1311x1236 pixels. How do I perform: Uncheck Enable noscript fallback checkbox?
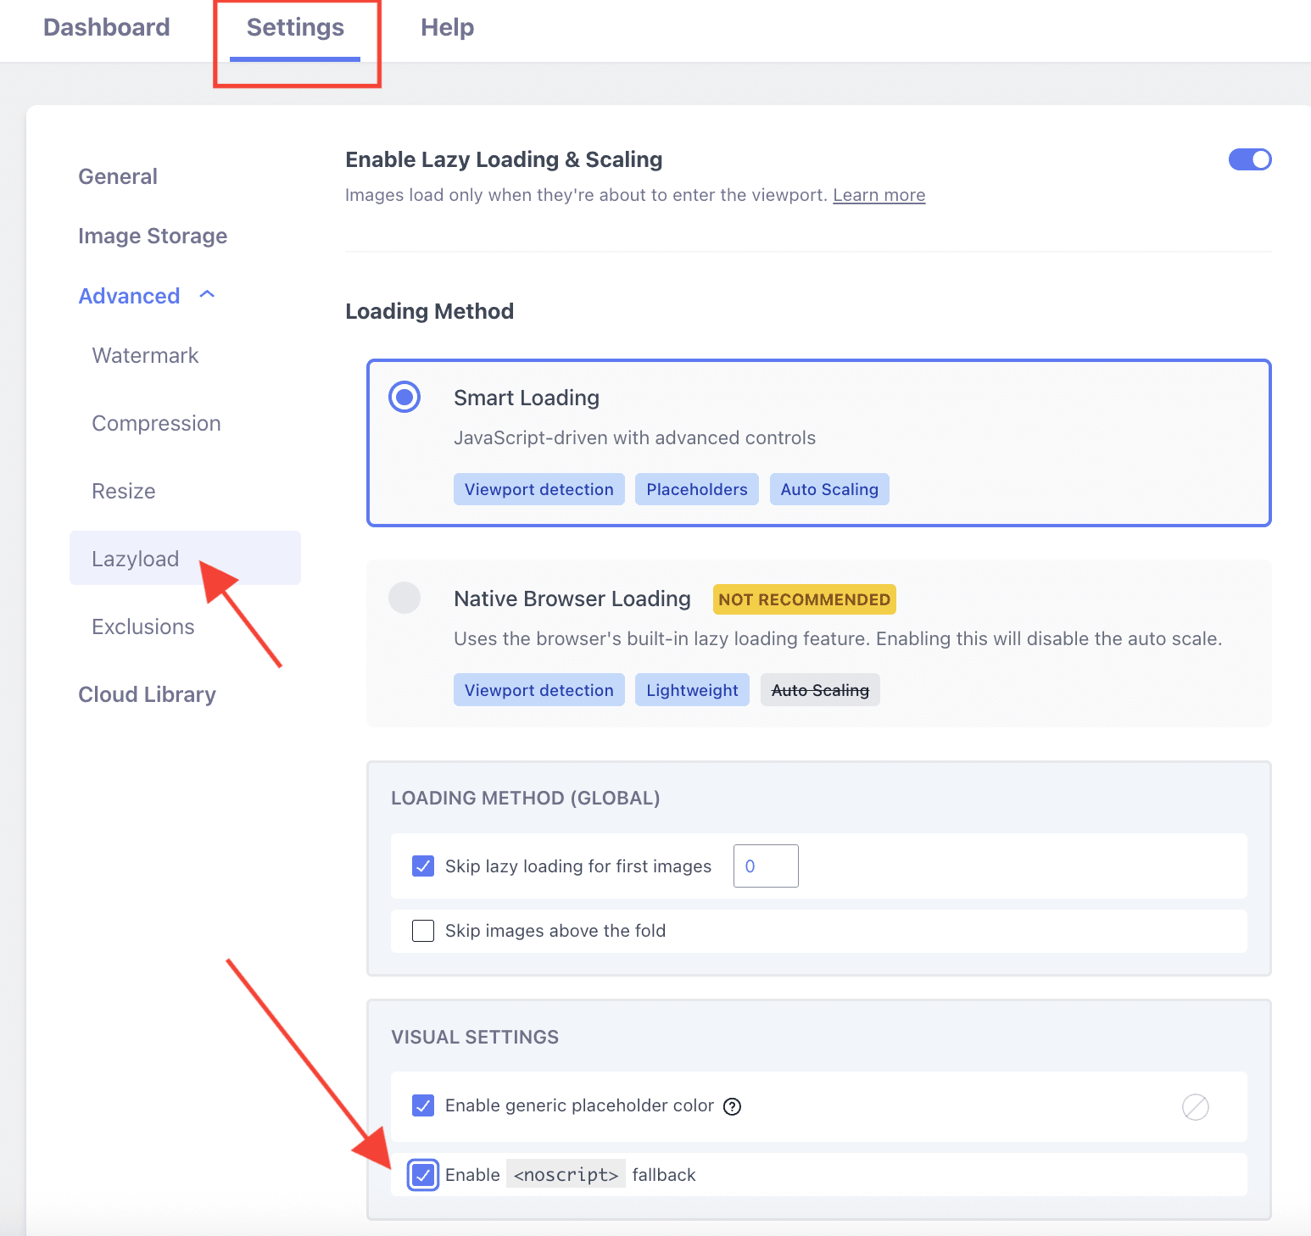(x=423, y=1175)
